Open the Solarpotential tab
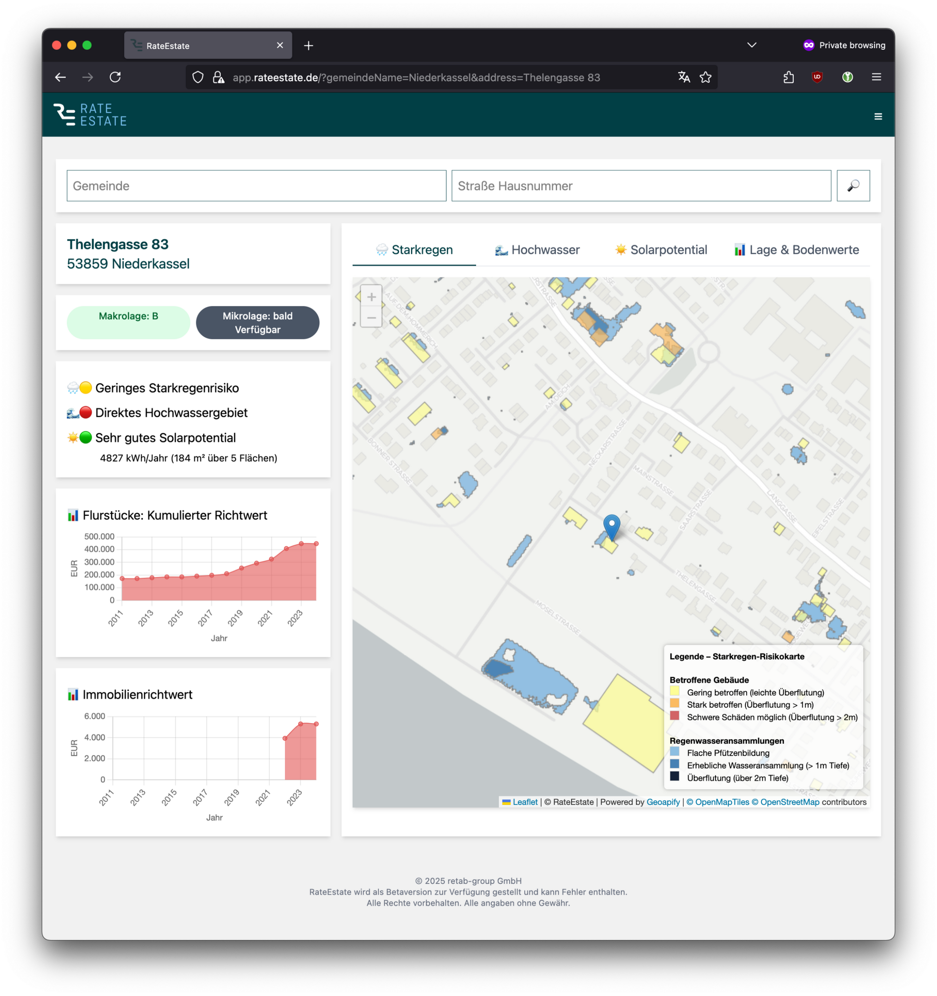Viewport: 937px width, 996px height. (x=661, y=249)
